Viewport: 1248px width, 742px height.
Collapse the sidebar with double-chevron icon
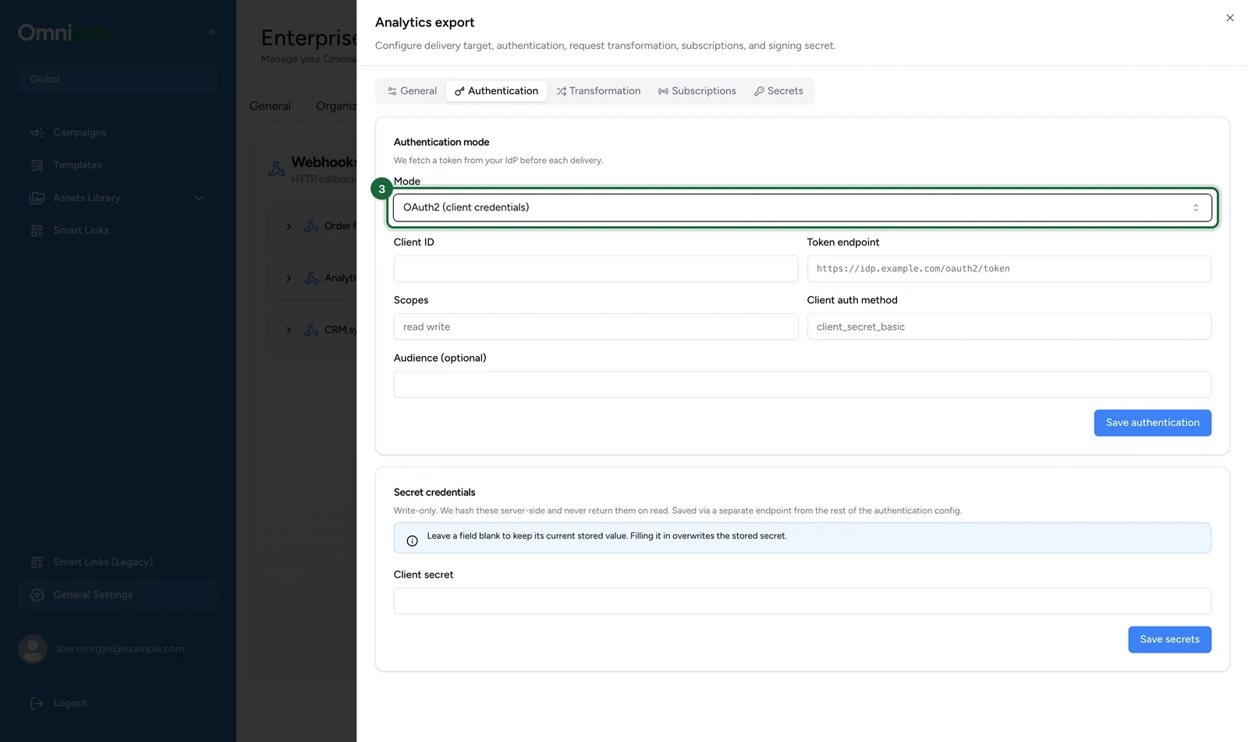pyautogui.click(x=212, y=32)
